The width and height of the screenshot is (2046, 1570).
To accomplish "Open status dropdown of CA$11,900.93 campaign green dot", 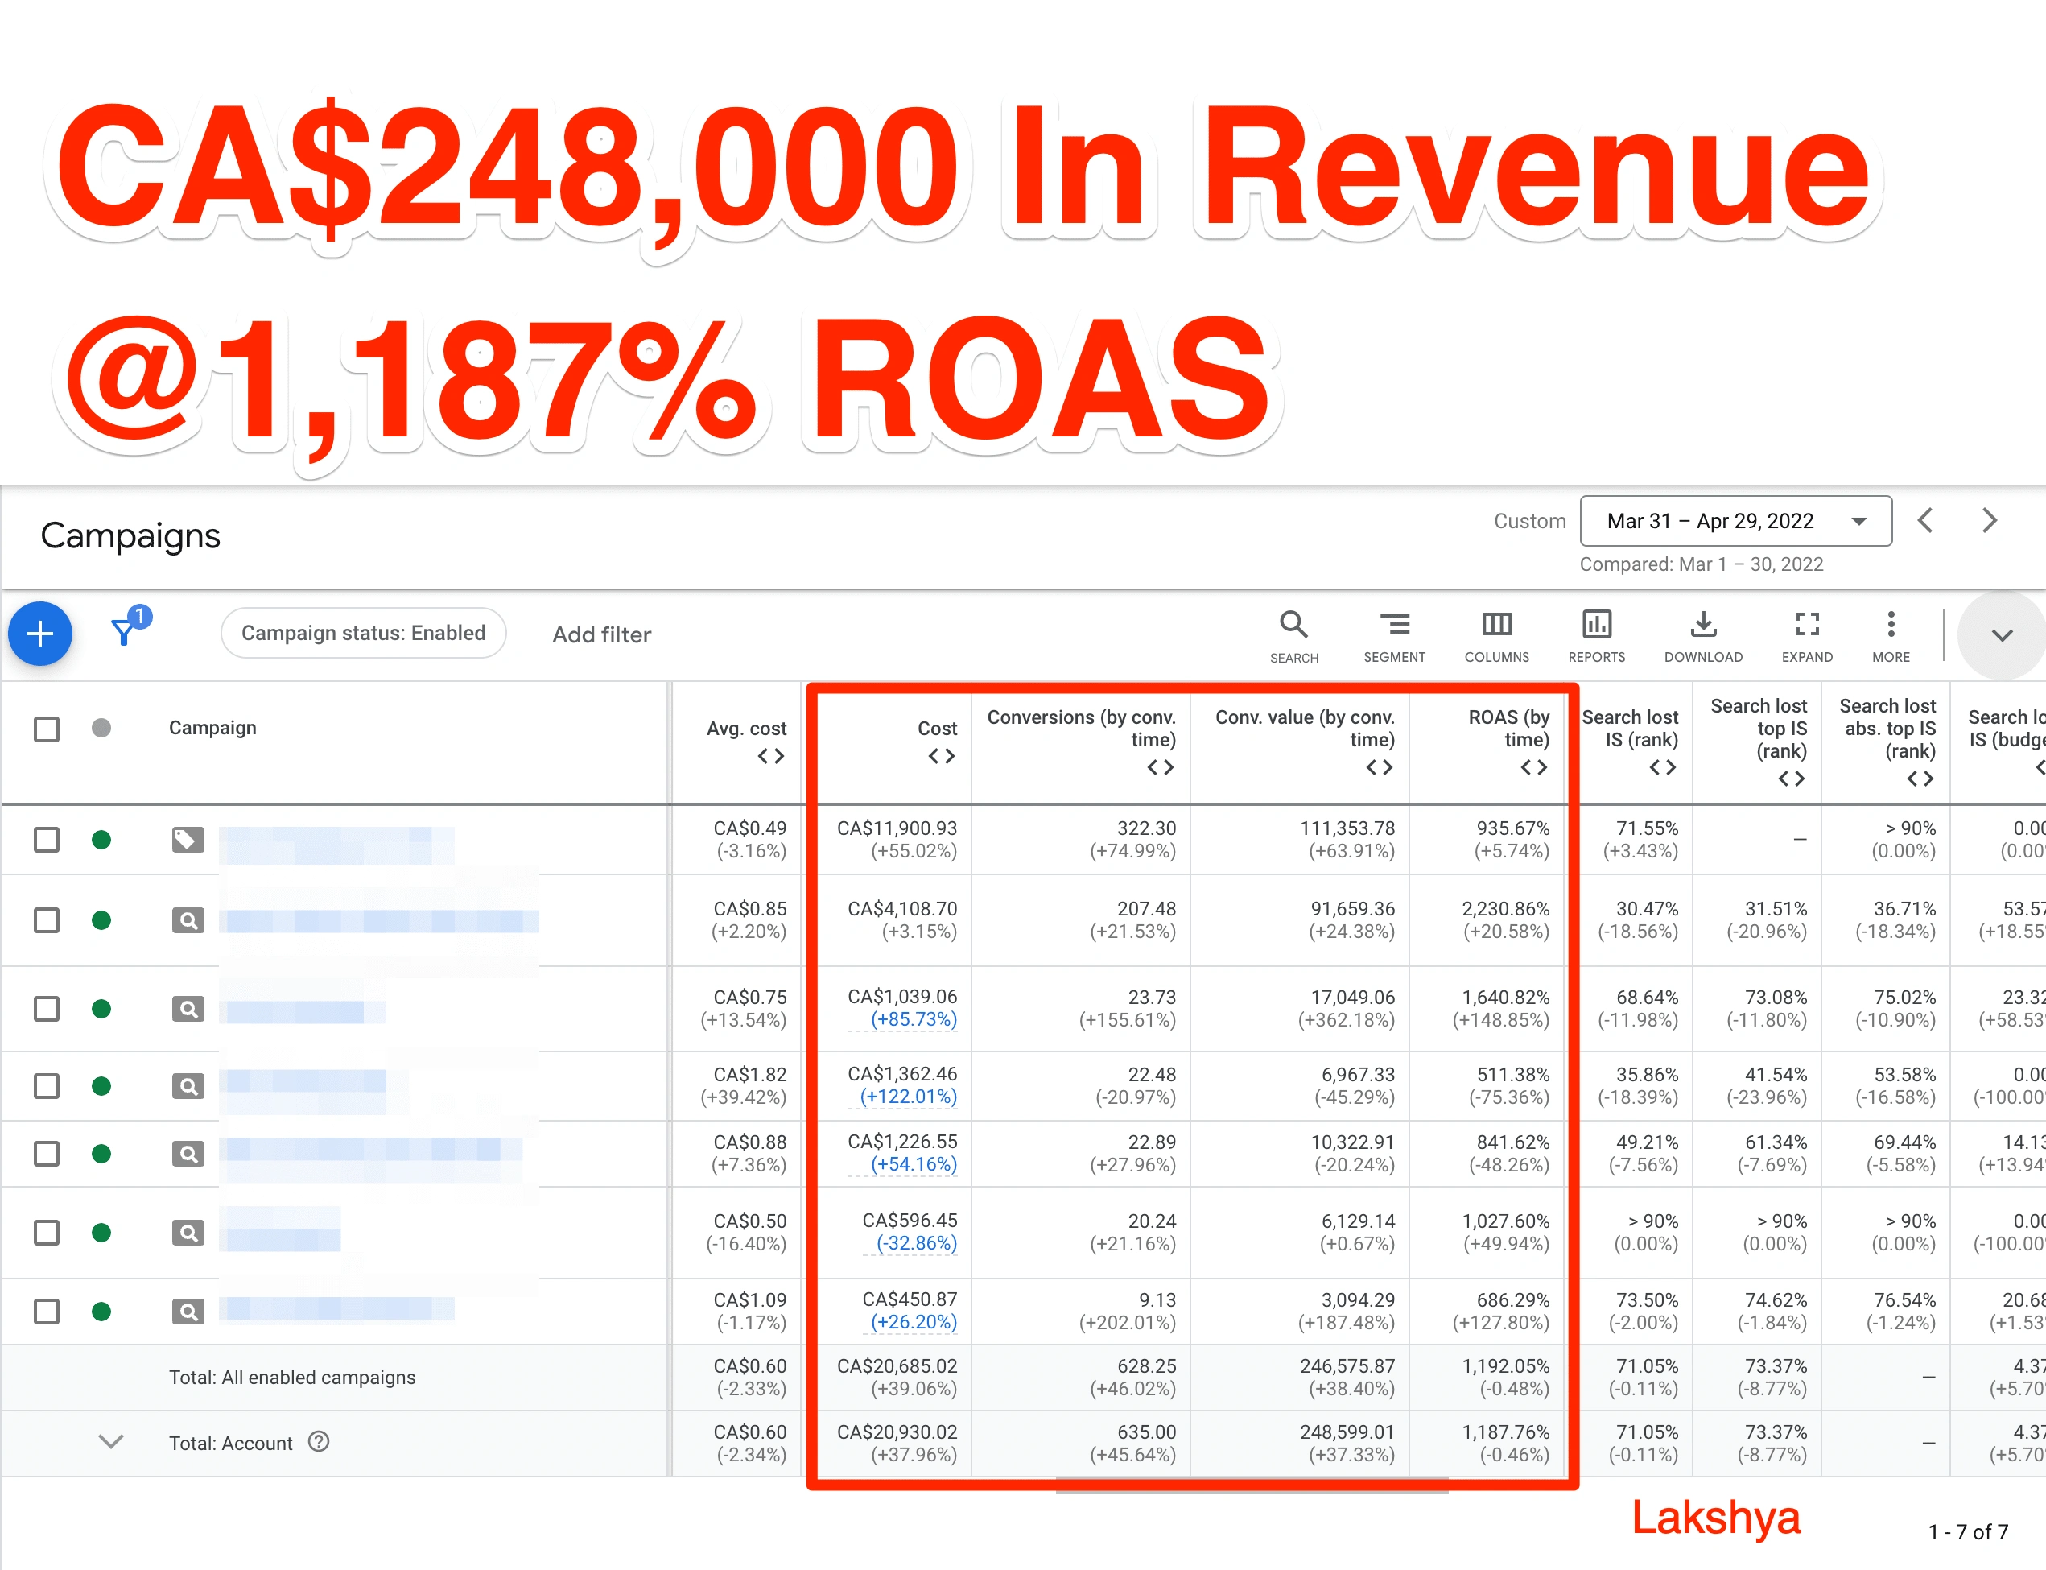I will pyautogui.click(x=102, y=839).
